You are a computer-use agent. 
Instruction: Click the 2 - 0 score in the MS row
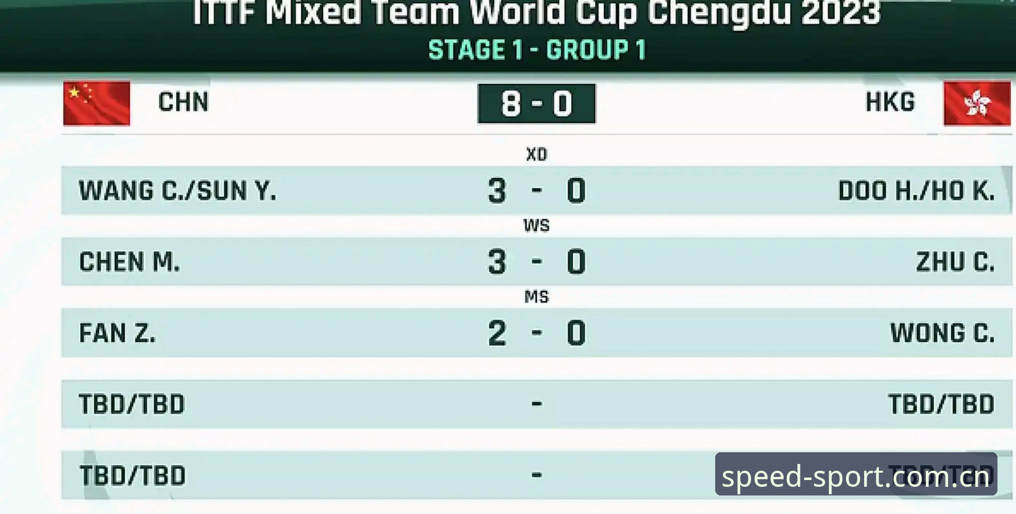click(537, 334)
